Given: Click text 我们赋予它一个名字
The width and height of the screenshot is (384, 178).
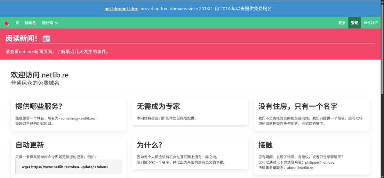Looking at the screenshot, I should [154, 162].
